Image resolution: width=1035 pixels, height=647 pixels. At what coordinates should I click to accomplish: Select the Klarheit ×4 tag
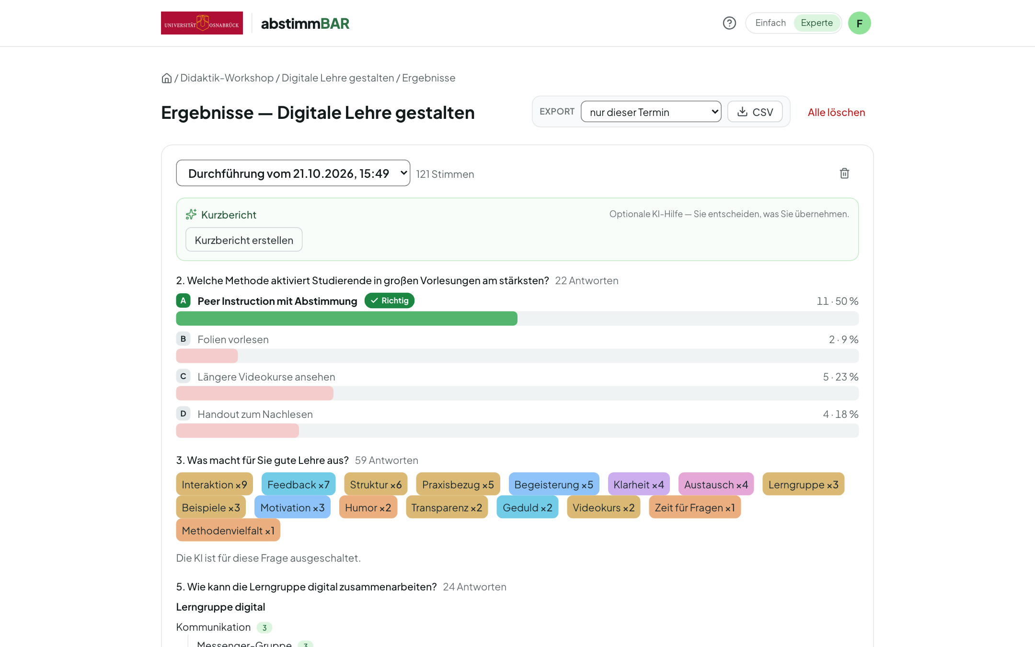pos(639,484)
